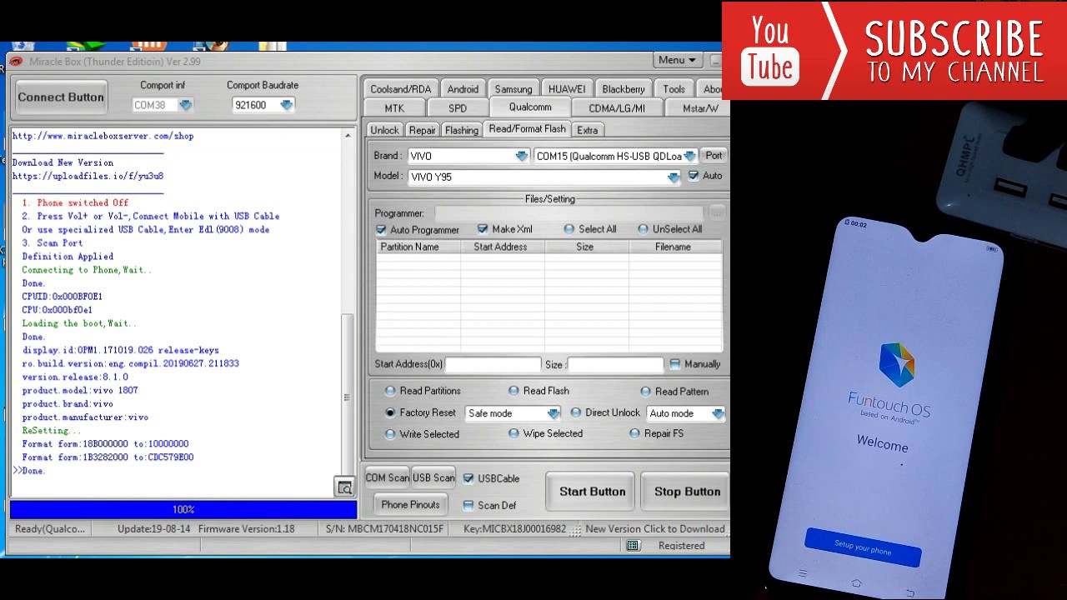Click the COM Scan button
1067x600 pixels.
(387, 477)
